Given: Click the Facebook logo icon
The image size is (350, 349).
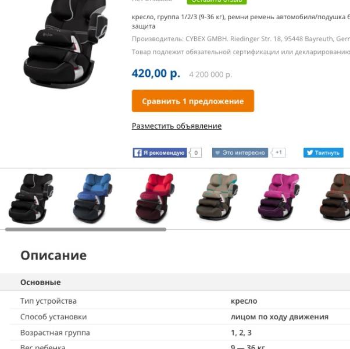Looking at the screenshot, I should (138, 153).
